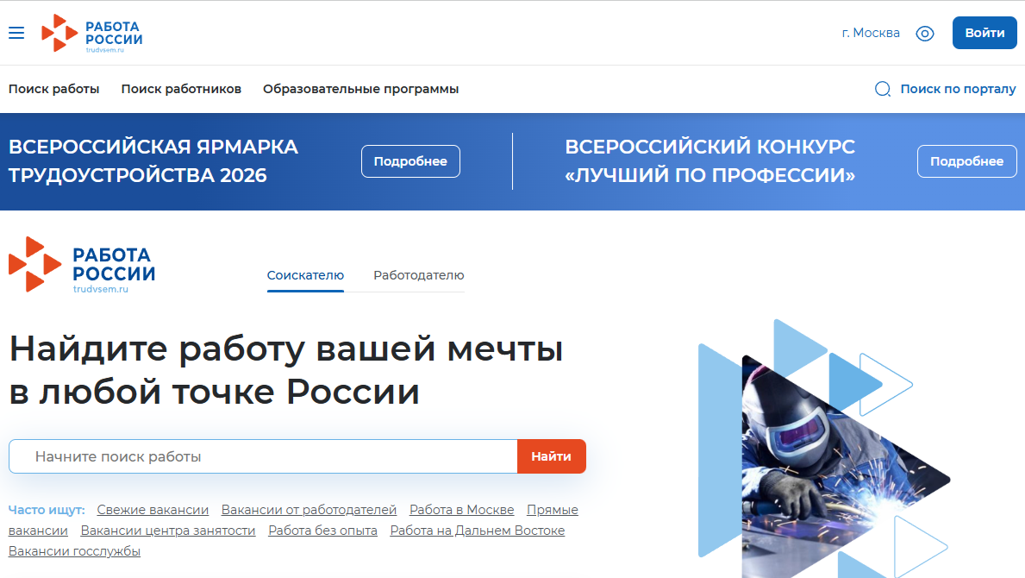This screenshot has height=578, width=1025.
Task: Open Работа без опыта link
Action: coord(322,531)
